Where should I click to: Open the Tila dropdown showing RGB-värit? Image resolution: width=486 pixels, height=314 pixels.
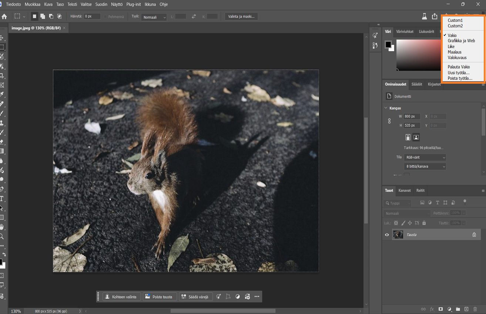pos(425,157)
